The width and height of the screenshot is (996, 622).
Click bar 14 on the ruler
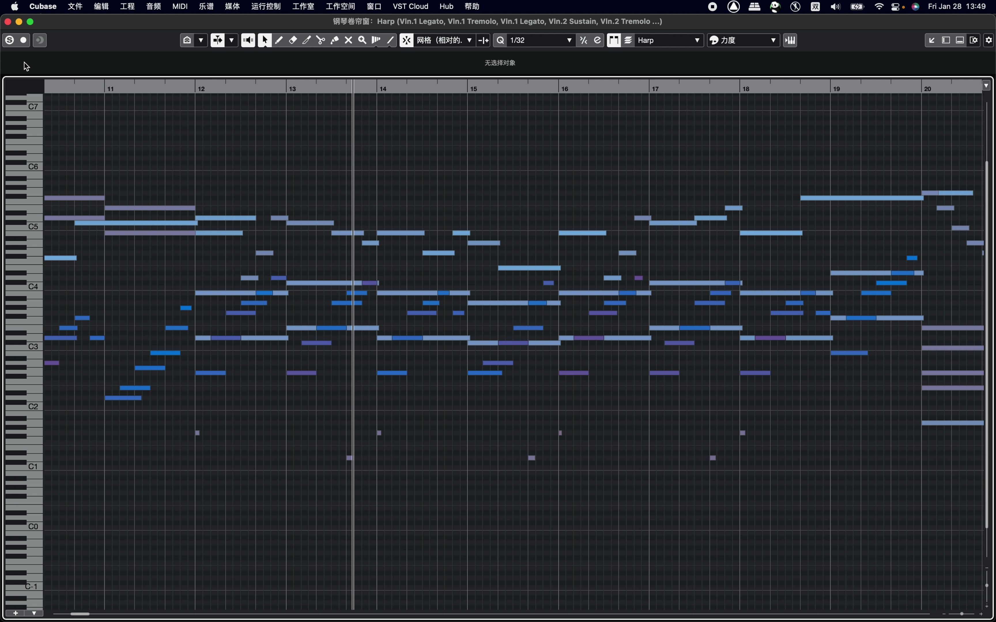pos(383,88)
